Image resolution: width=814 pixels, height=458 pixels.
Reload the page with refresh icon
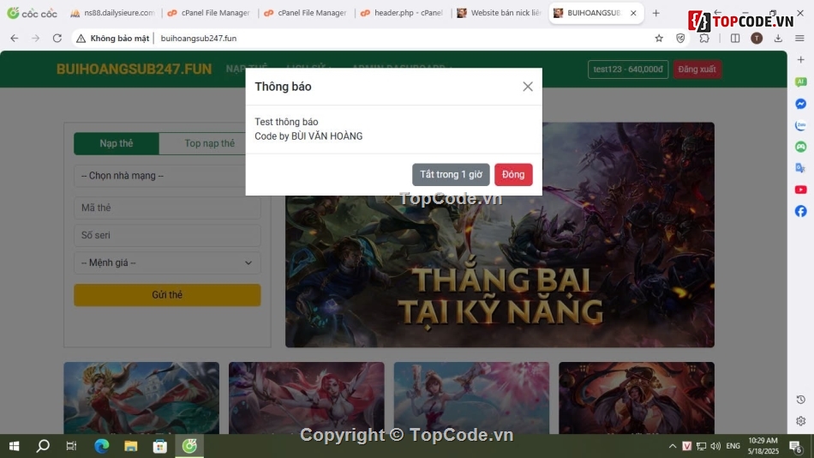(57, 38)
